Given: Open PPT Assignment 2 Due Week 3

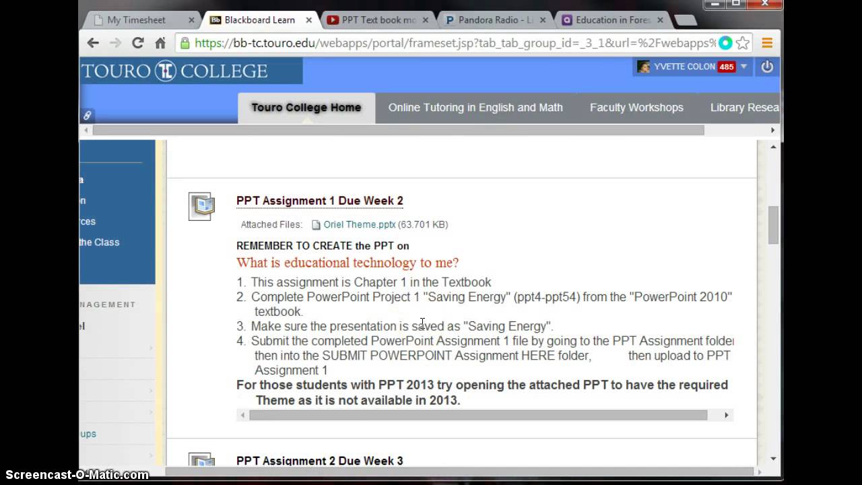Looking at the screenshot, I should 320,461.
